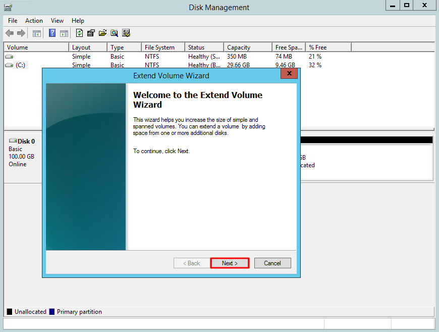Image resolution: width=439 pixels, height=332 pixels.
Task: Toggle the Show/Hide Console Tree icon
Action: point(37,33)
